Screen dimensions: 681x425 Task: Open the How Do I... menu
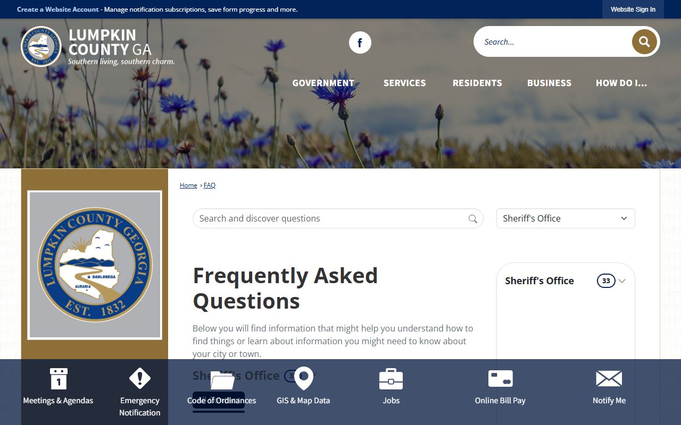(621, 83)
